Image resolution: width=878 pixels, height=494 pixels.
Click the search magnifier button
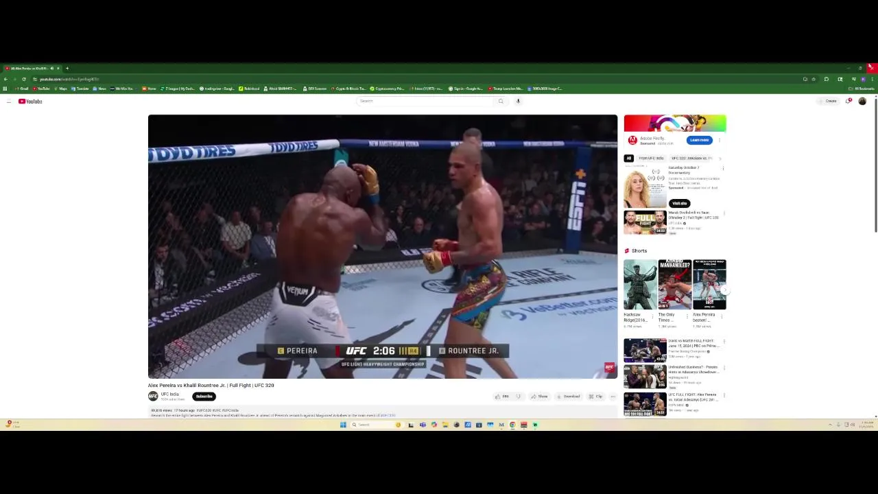501,101
